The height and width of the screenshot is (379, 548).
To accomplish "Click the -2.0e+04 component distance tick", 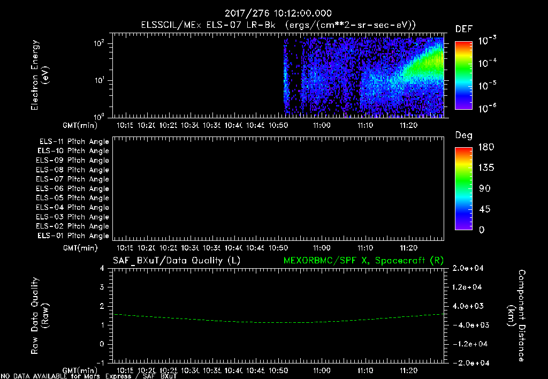I will click(x=470, y=363).
